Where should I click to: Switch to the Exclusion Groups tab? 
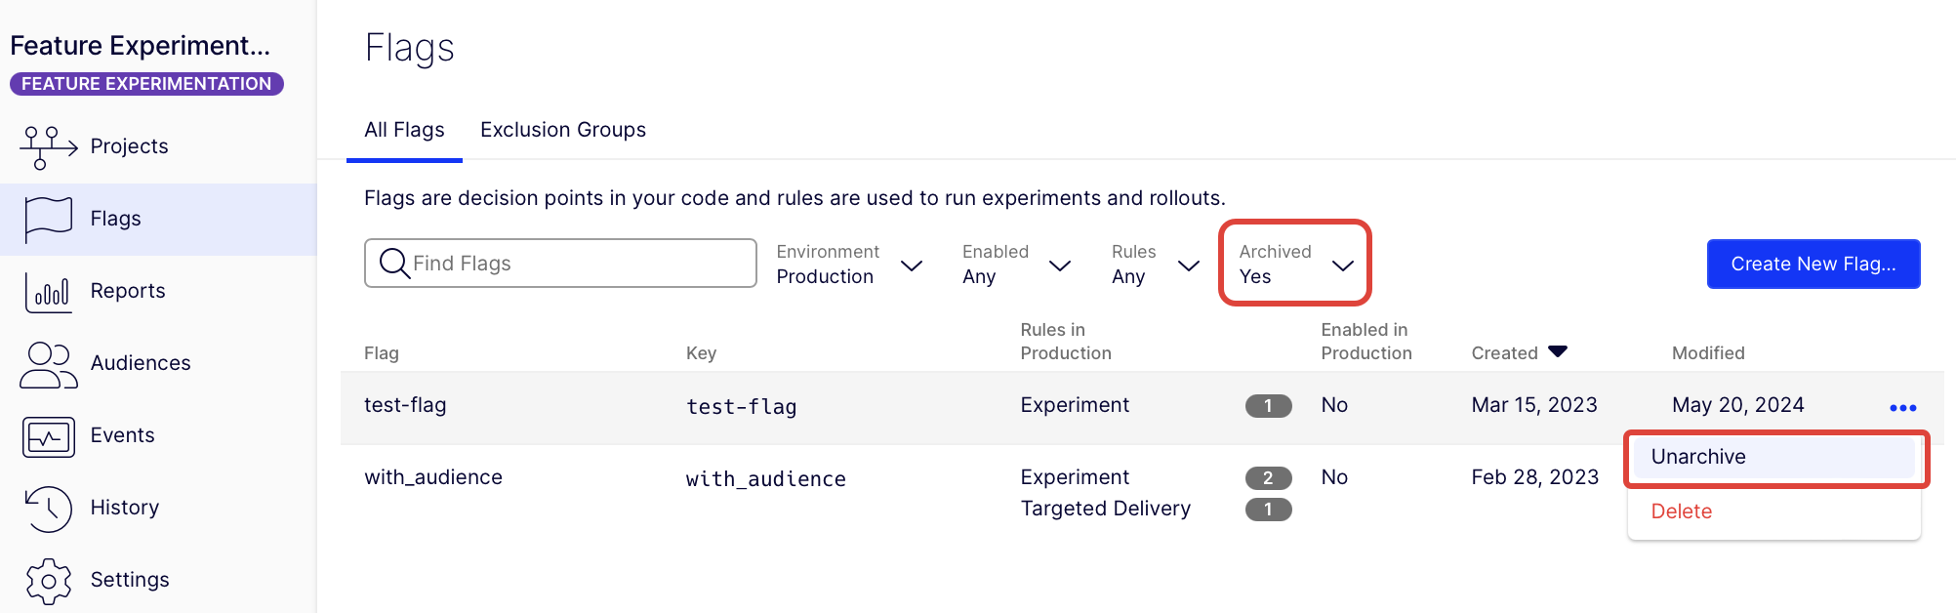point(562,130)
